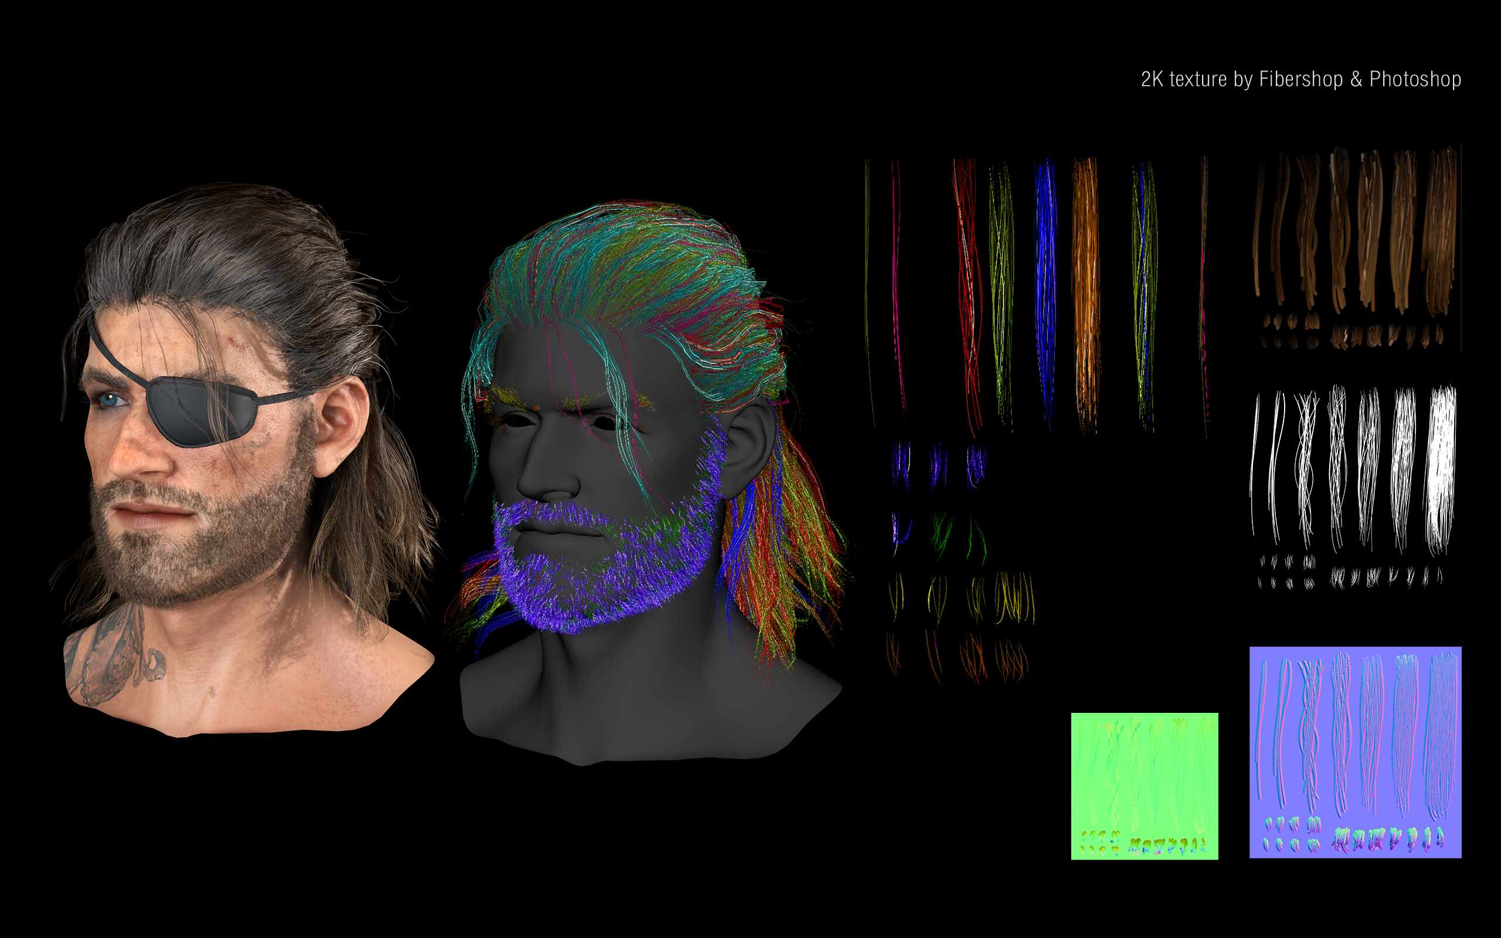Select the green flat normal map thumbnail
Image resolution: width=1501 pixels, height=938 pixels.
[x=1145, y=786]
